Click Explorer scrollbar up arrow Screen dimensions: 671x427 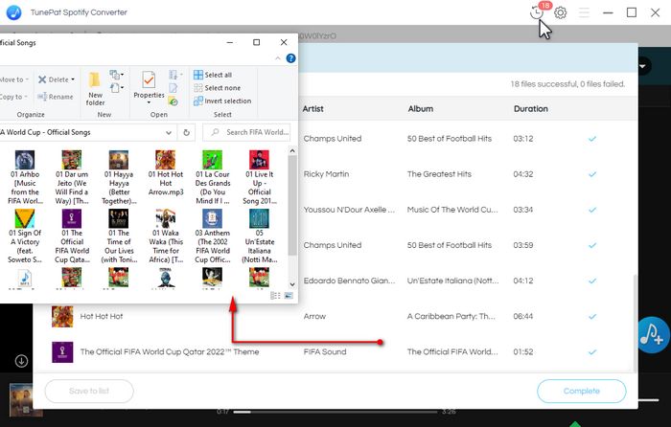click(292, 151)
